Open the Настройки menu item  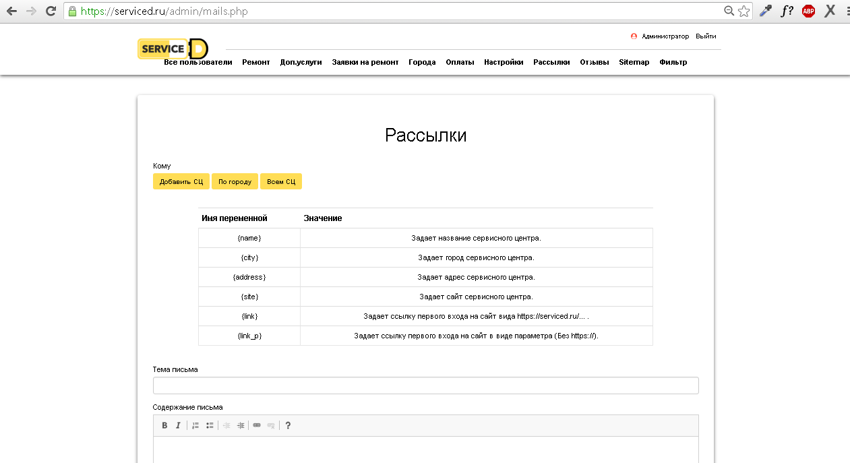coord(504,62)
